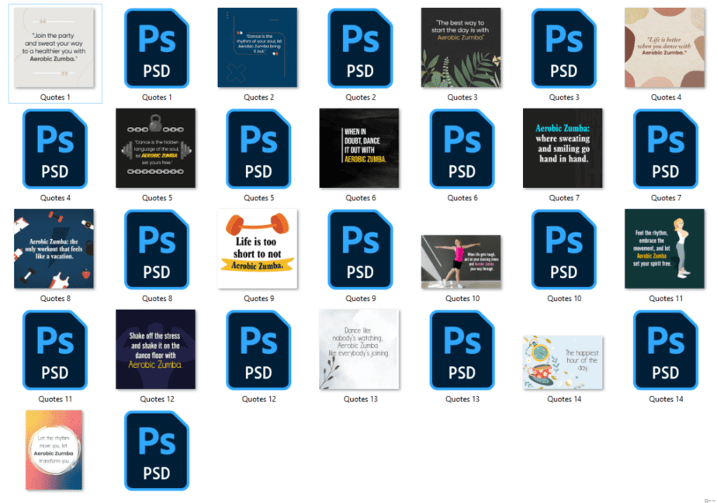This screenshot has height=503, width=717.
Task: Click the "happiest hour of the day" thumbnail
Action: tap(562, 362)
